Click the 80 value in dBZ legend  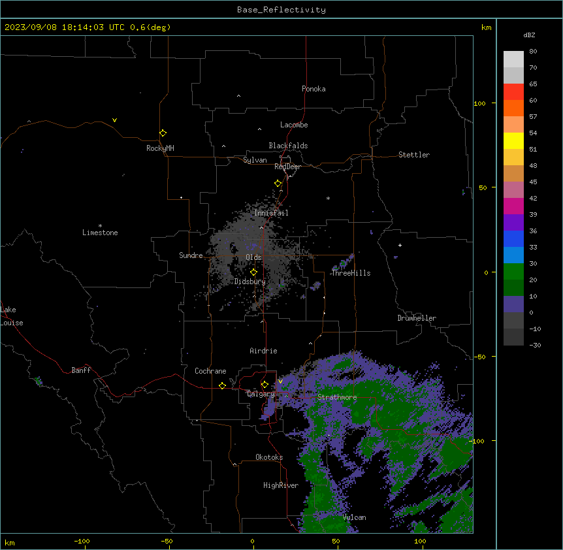tap(533, 52)
